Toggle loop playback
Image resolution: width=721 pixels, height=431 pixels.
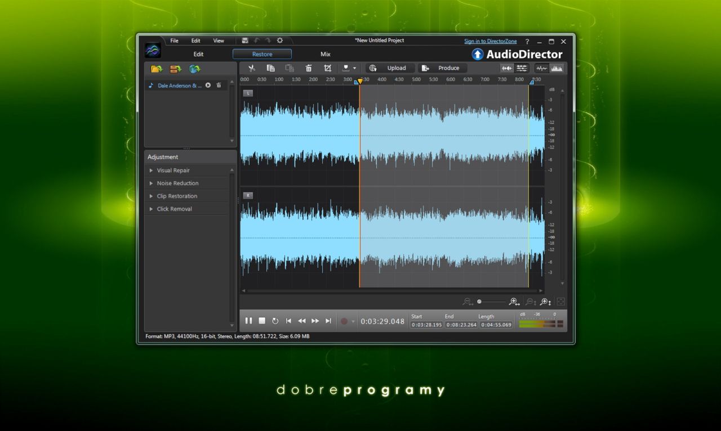click(275, 321)
